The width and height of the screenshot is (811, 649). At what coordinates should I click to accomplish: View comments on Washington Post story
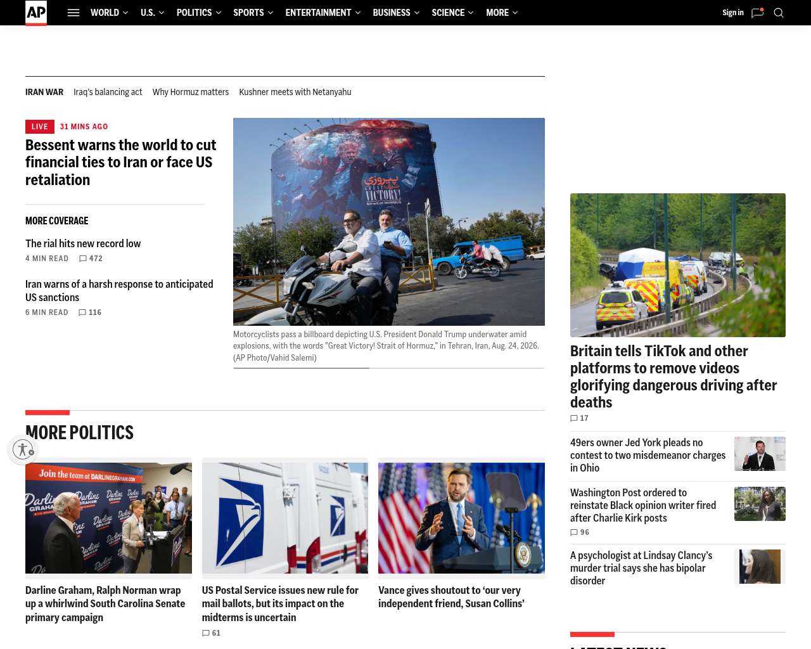pos(580,532)
